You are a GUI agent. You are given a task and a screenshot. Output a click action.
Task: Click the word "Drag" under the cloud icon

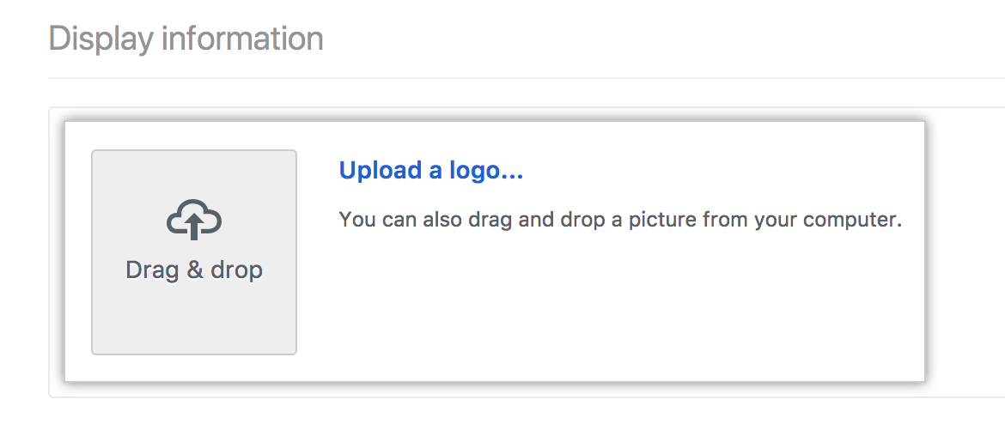tap(151, 270)
